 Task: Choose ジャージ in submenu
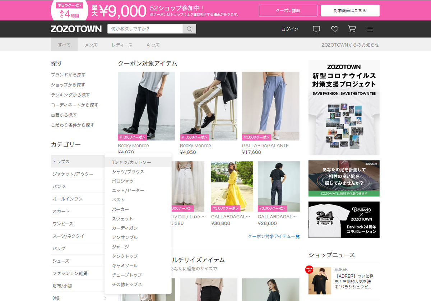click(138, 247)
